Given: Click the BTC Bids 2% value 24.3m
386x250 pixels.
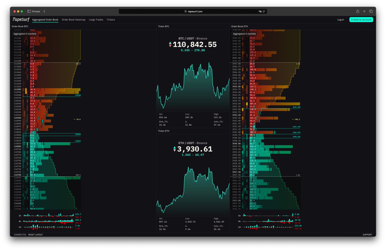Looking at the screenshot, I should pyautogui.click(x=162, y=125).
